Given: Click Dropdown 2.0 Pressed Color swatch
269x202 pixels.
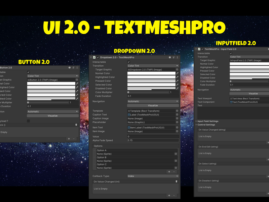Looking at the screenshot, I should click(x=151, y=81).
